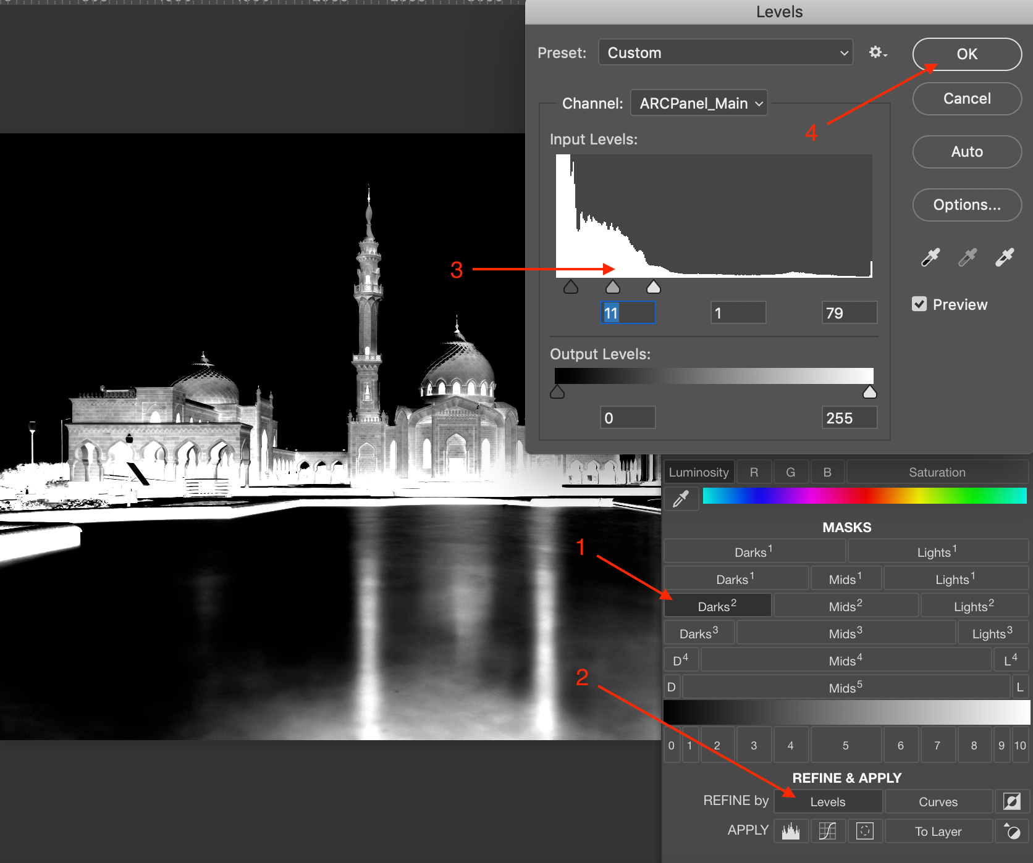1033x863 pixels.
Task: Uncheck the Preview checkbox
Action: tap(919, 304)
